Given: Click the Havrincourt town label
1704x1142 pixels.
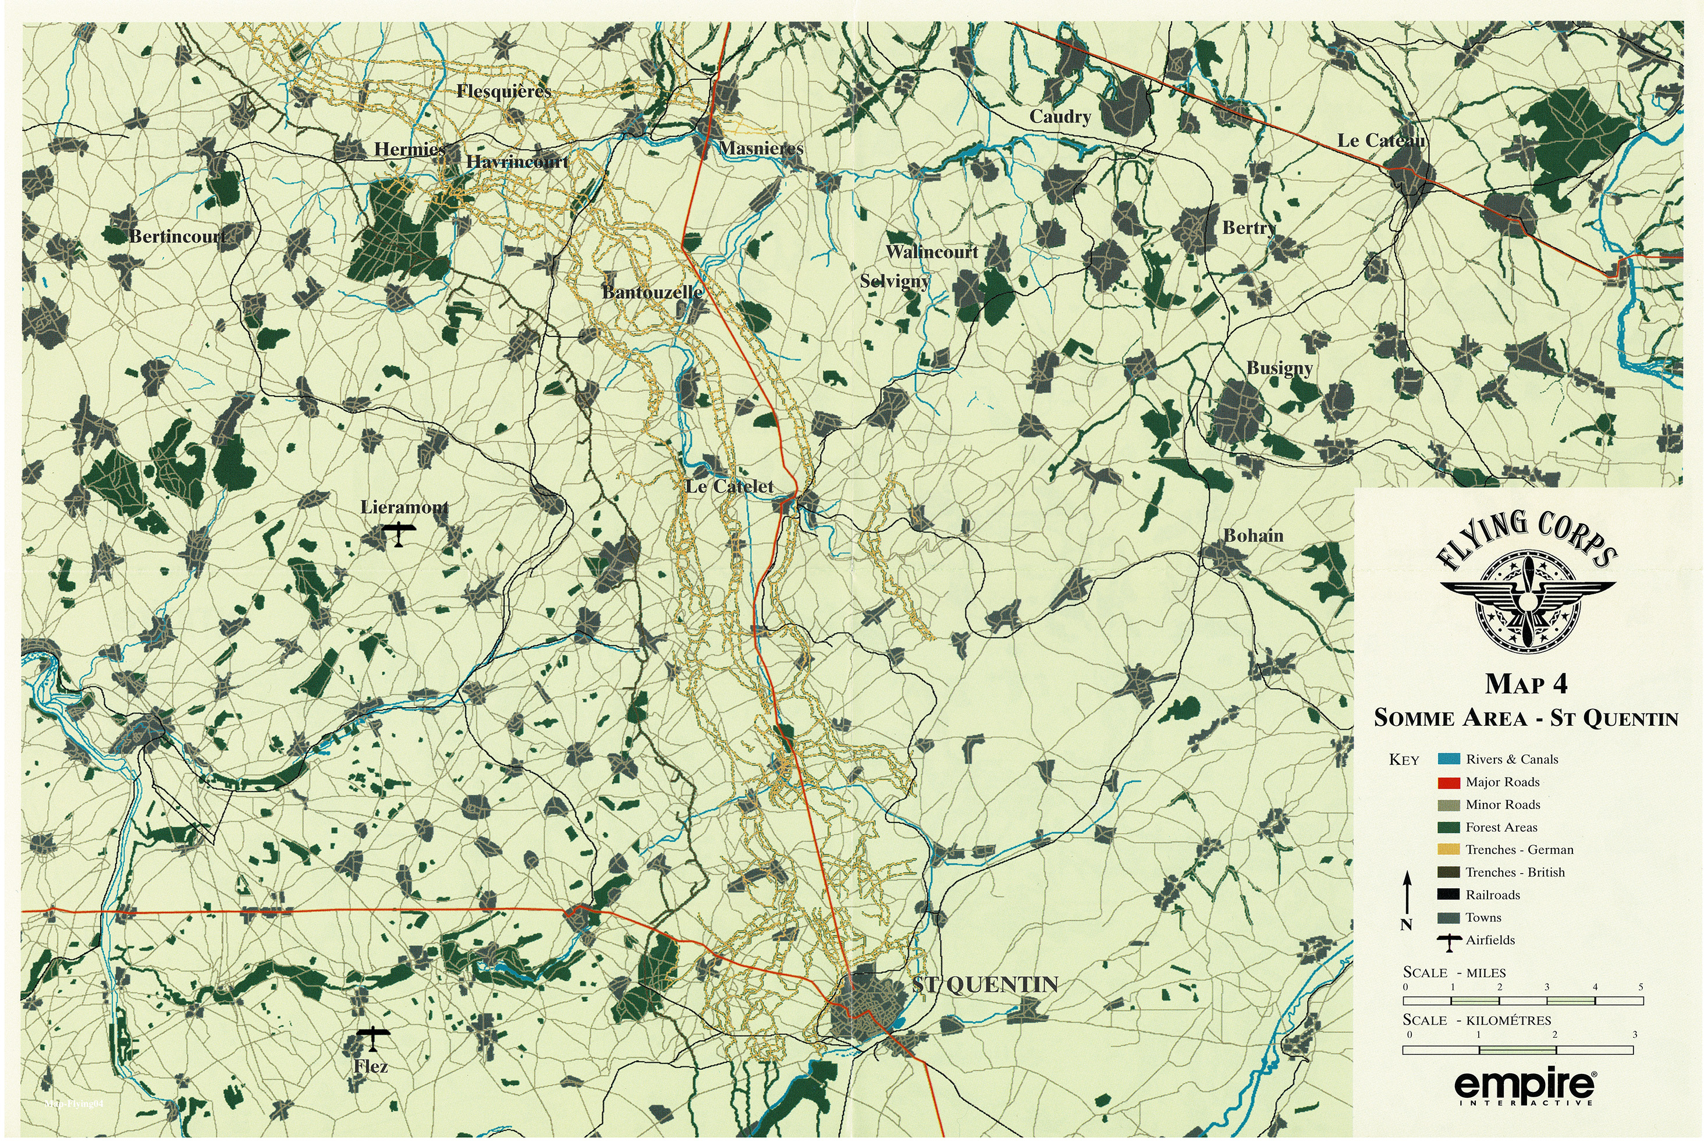Looking at the screenshot, I should click(517, 162).
